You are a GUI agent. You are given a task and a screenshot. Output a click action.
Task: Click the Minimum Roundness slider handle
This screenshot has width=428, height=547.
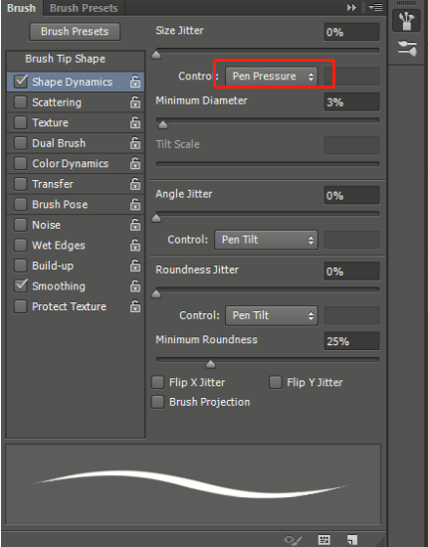(x=210, y=365)
